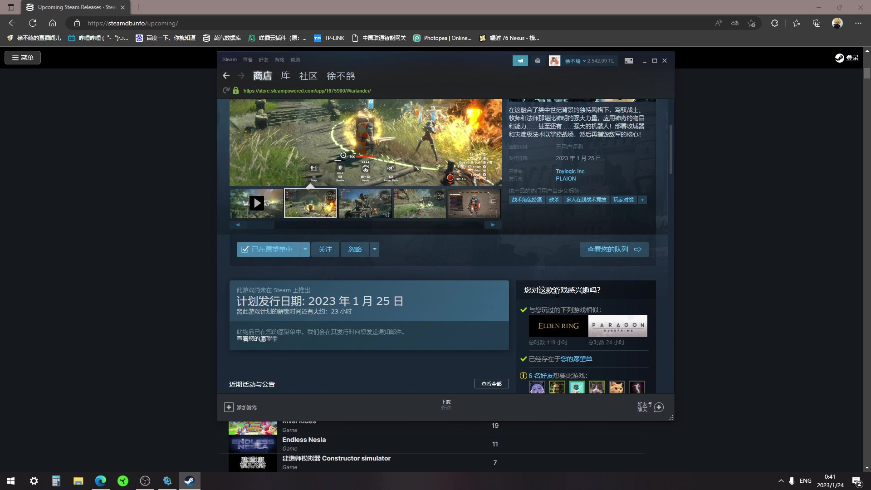Open the account dropdown showing 2.542,09 TL
Screen dimensions: 871x490
(x=589, y=61)
